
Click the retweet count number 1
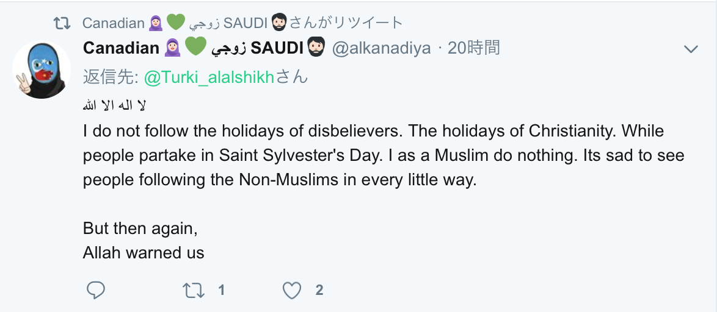(222, 290)
